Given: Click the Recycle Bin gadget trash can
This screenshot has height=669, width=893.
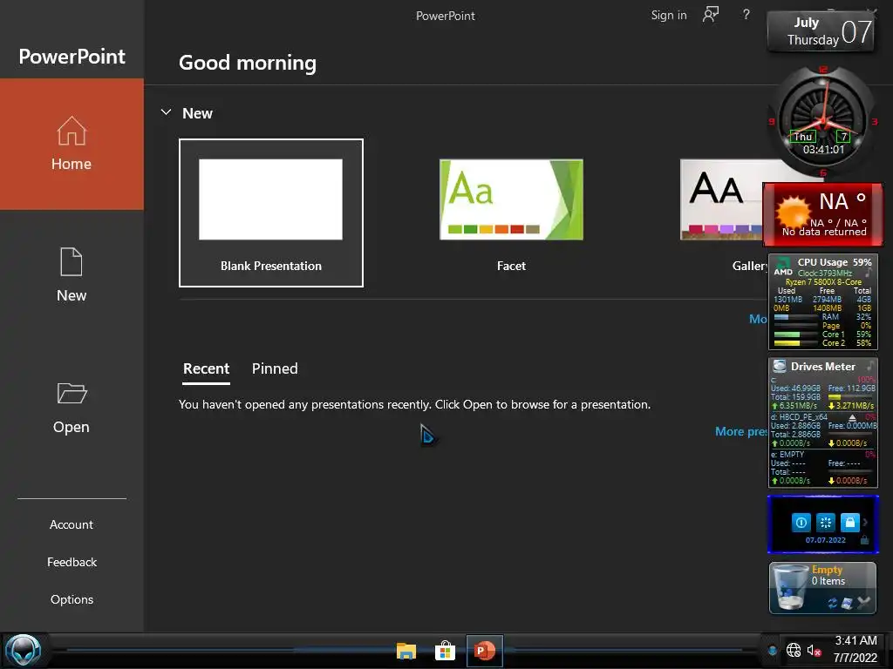Looking at the screenshot, I should pyautogui.click(x=790, y=588).
